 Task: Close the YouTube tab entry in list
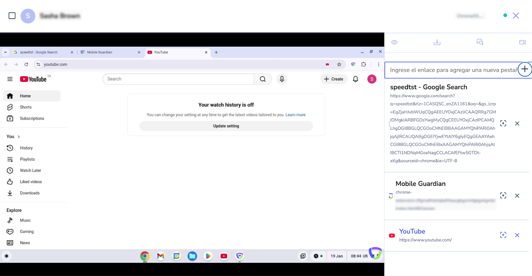(x=517, y=235)
